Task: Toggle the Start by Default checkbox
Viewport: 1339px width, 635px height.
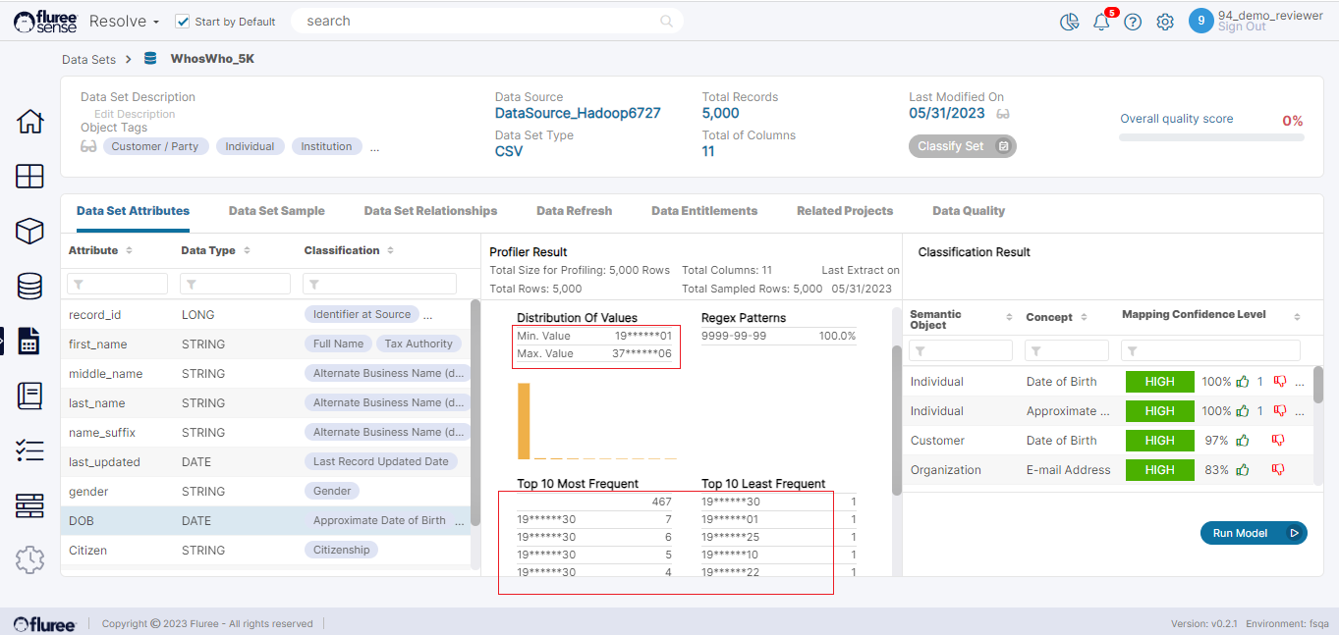Action: pyautogui.click(x=183, y=22)
